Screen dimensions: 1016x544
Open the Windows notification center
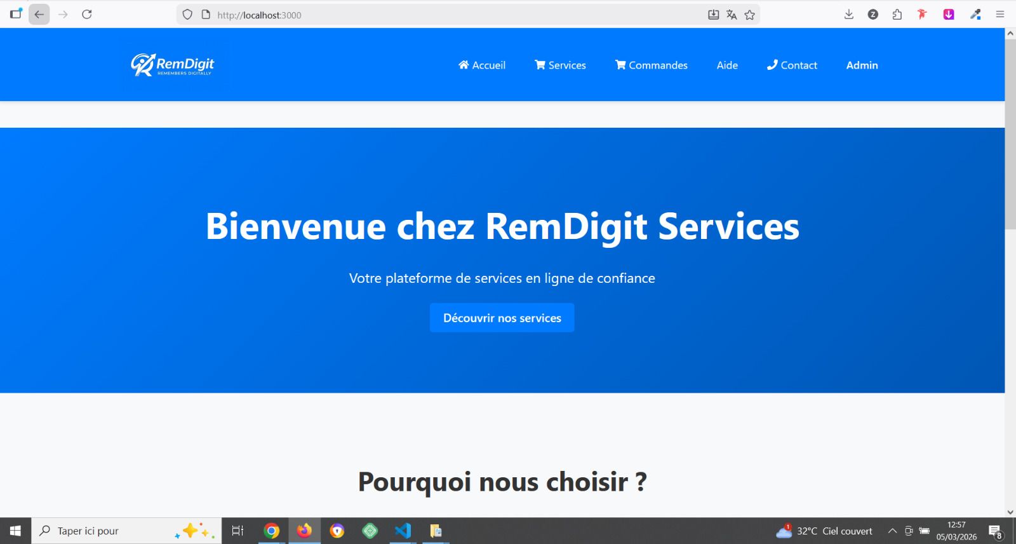996,531
